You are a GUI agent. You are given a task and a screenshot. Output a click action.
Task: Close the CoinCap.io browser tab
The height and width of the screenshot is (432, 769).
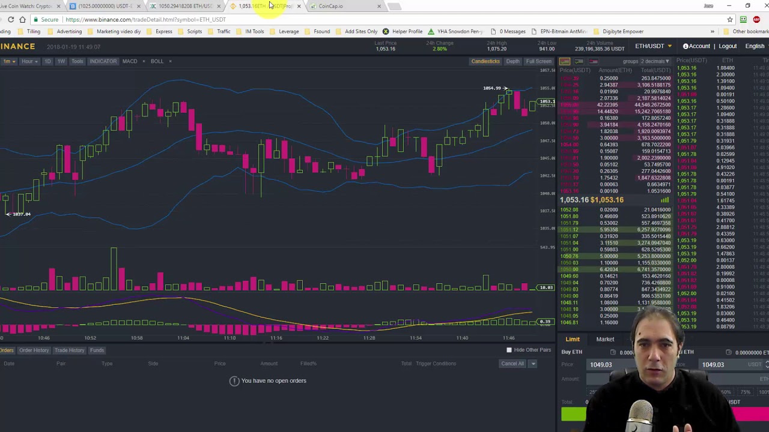pyautogui.click(x=379, y=6)
